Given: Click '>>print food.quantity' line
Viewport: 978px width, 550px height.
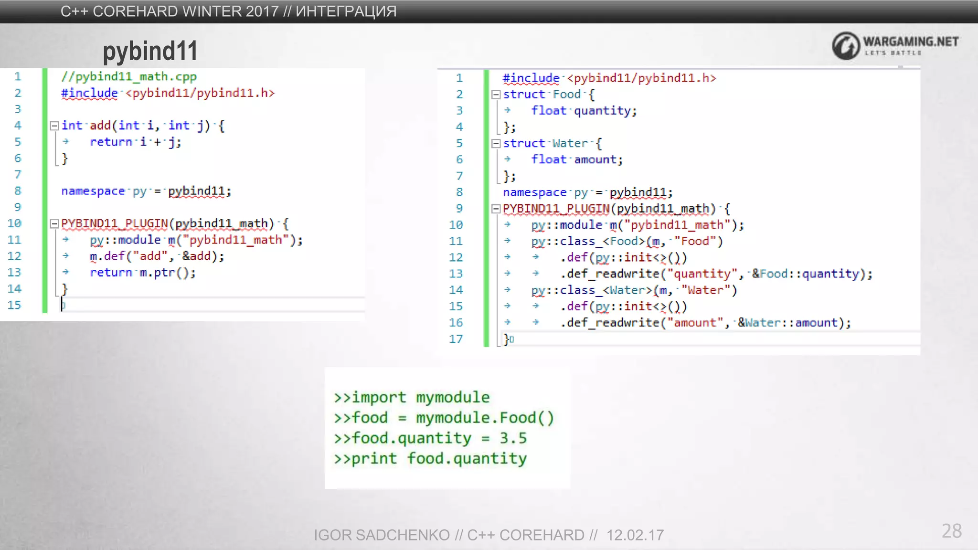Looking at the screenshot, I should [x=430, y=458].
